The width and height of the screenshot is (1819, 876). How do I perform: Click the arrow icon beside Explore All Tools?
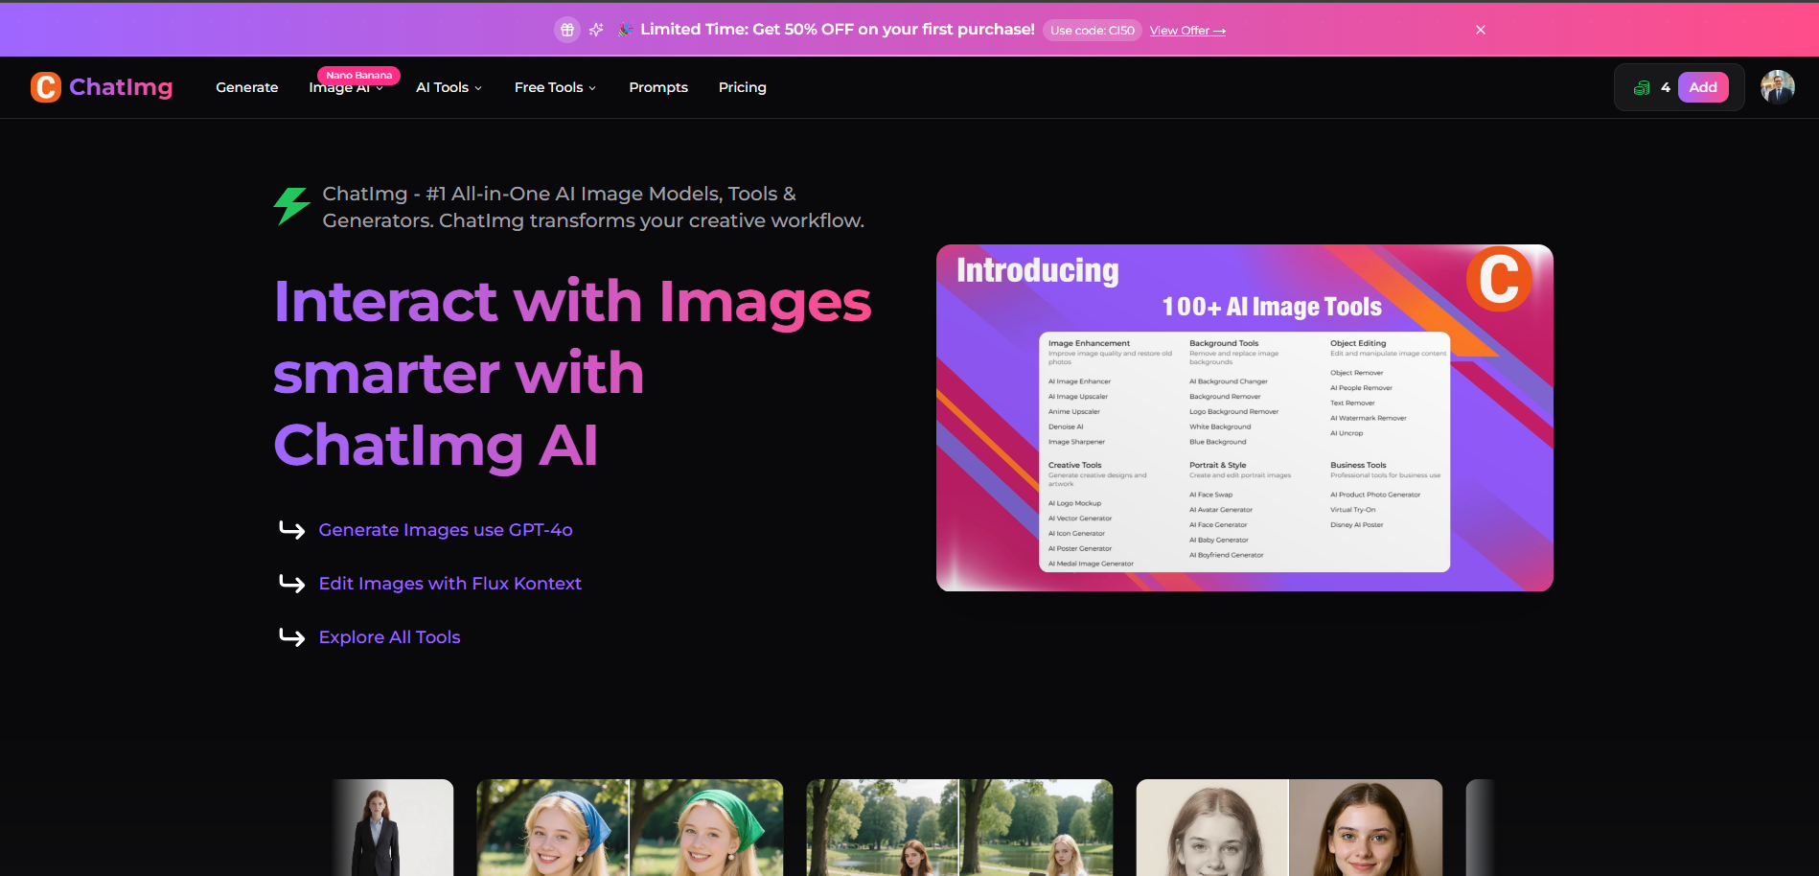290,637
